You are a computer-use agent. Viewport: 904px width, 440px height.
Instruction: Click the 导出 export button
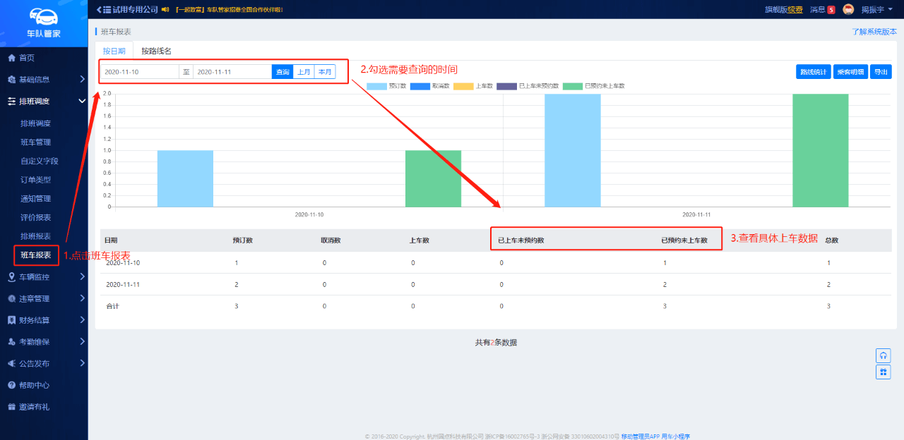coord(881,72)
